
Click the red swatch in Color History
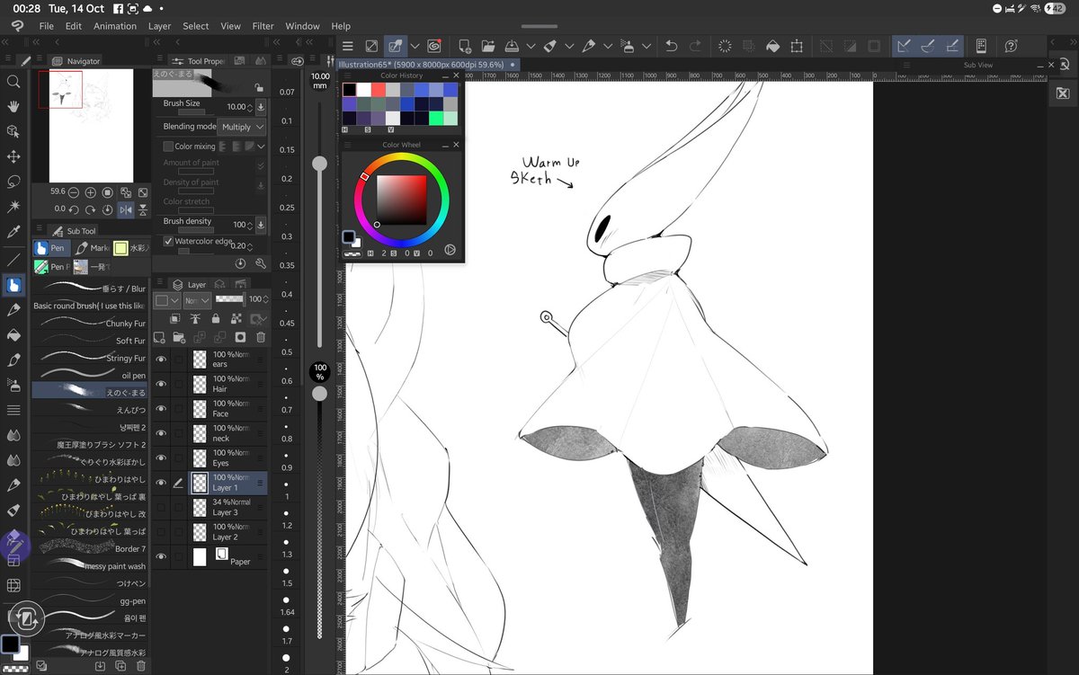tap(378, 90)
